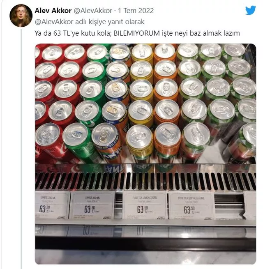Viewport: 263px width, 269px height.
Task: Click the cooler vent grille in the photo
Action: pyautogui.click(x=145, y=181)
